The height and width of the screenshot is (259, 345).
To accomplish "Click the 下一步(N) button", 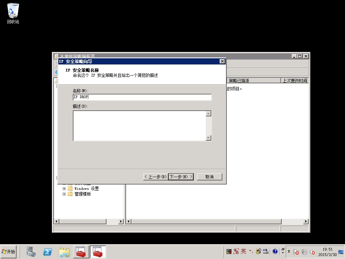I will [181, 177].
